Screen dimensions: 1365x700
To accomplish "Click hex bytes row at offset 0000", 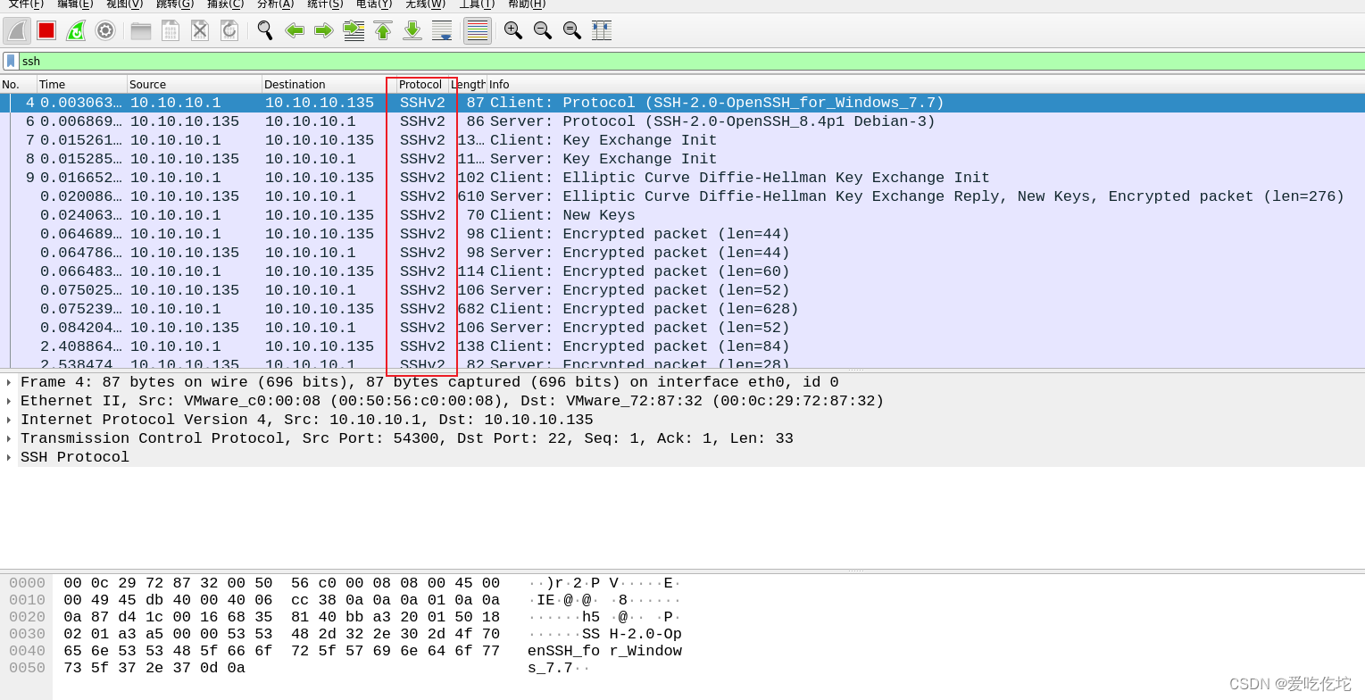I will pyautogui.click(x=281, y=583).
